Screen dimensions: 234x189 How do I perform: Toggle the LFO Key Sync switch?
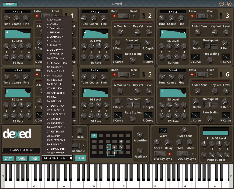coord(160,154)
